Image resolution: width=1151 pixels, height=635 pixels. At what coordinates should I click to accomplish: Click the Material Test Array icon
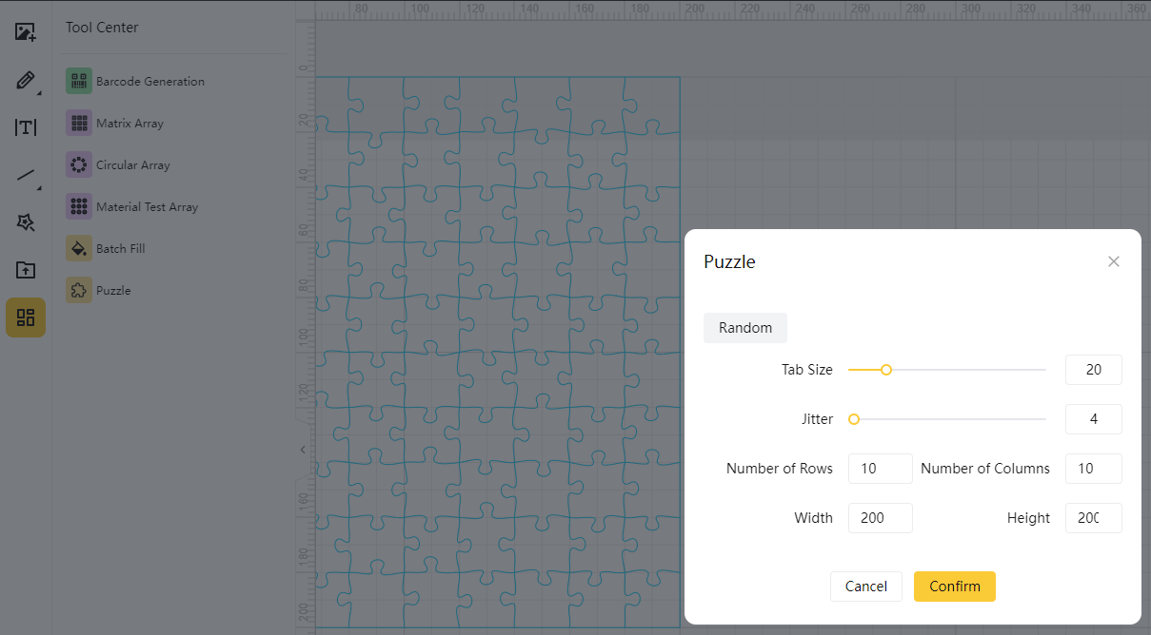tap(79, 206)
